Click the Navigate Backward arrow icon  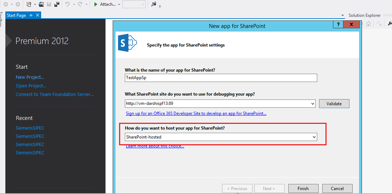(x=5, y=4)
